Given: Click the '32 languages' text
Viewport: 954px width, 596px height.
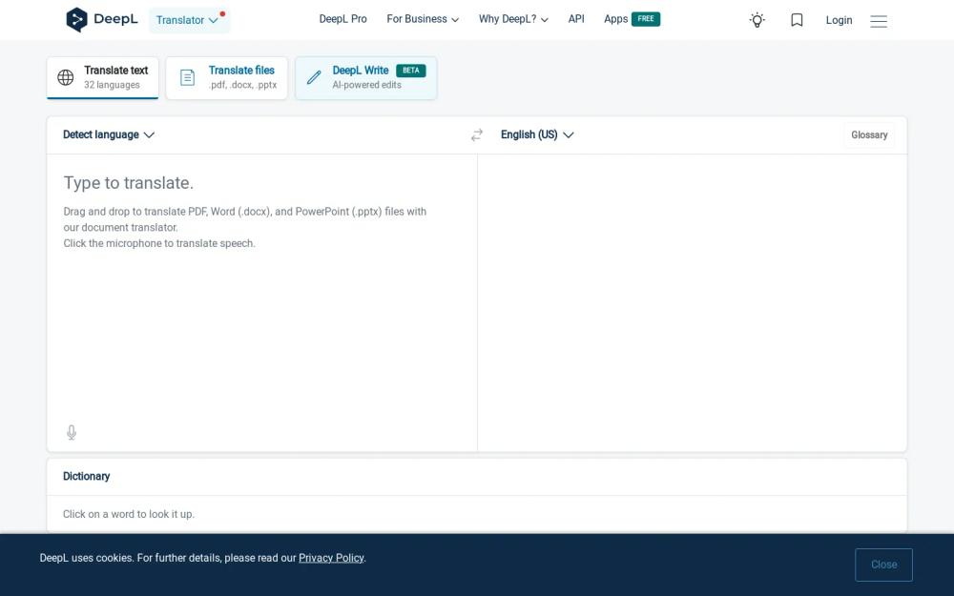Looking at the screenshot, I should [x=112, y=85].
